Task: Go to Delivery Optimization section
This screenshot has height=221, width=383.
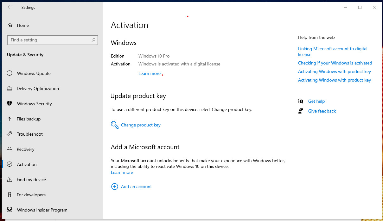Action: [x=53, y=89]
